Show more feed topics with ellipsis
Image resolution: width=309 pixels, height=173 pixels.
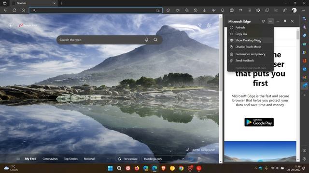pos(109,159)
